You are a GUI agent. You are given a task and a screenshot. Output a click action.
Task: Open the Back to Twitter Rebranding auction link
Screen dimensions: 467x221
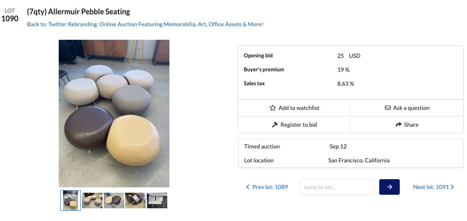pos(145,24)
